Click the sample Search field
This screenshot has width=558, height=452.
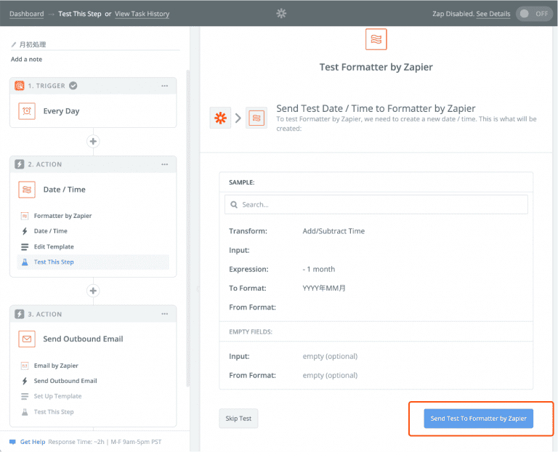coord(376,205)
